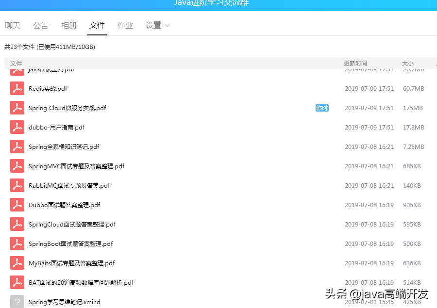Viewport: 437px width, 308px height.
Task: Click the PDF icon for BAT面试的20道高频数据库问题解析
Action: click(17, 282)
